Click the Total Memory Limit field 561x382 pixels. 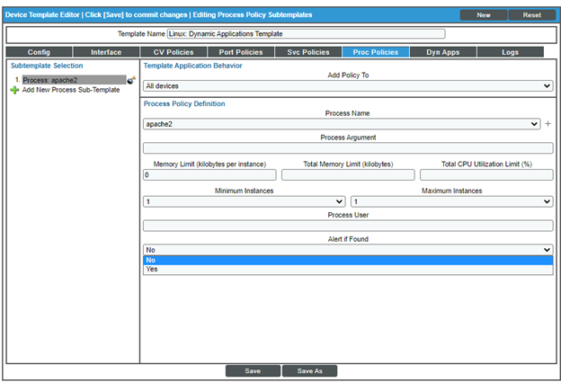pos(348,175)
